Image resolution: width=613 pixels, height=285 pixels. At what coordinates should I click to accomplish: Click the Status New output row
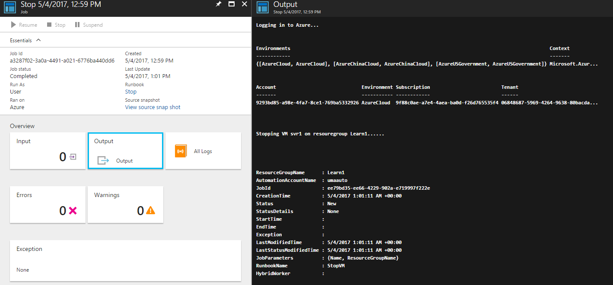(x=296, y=204)
